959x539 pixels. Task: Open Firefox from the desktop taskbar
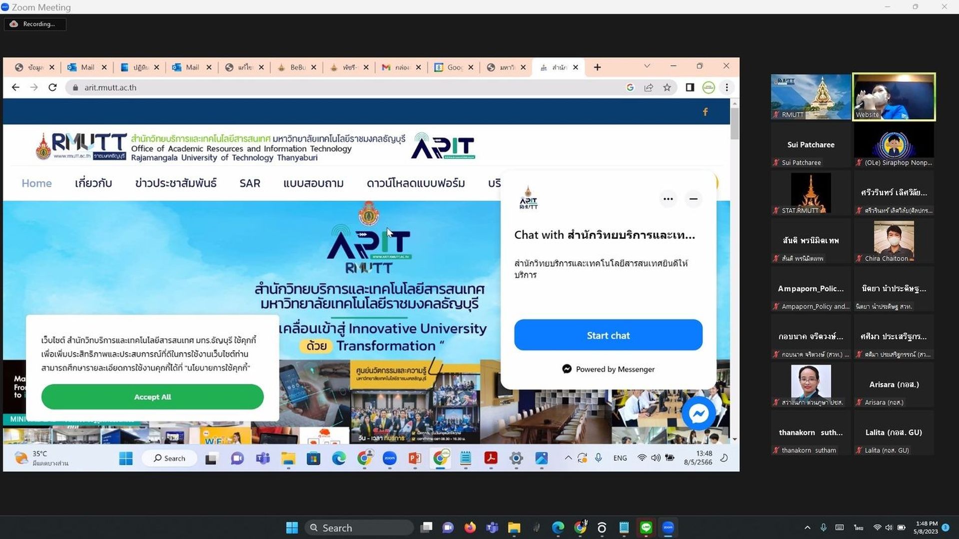[x=470, y=528]
